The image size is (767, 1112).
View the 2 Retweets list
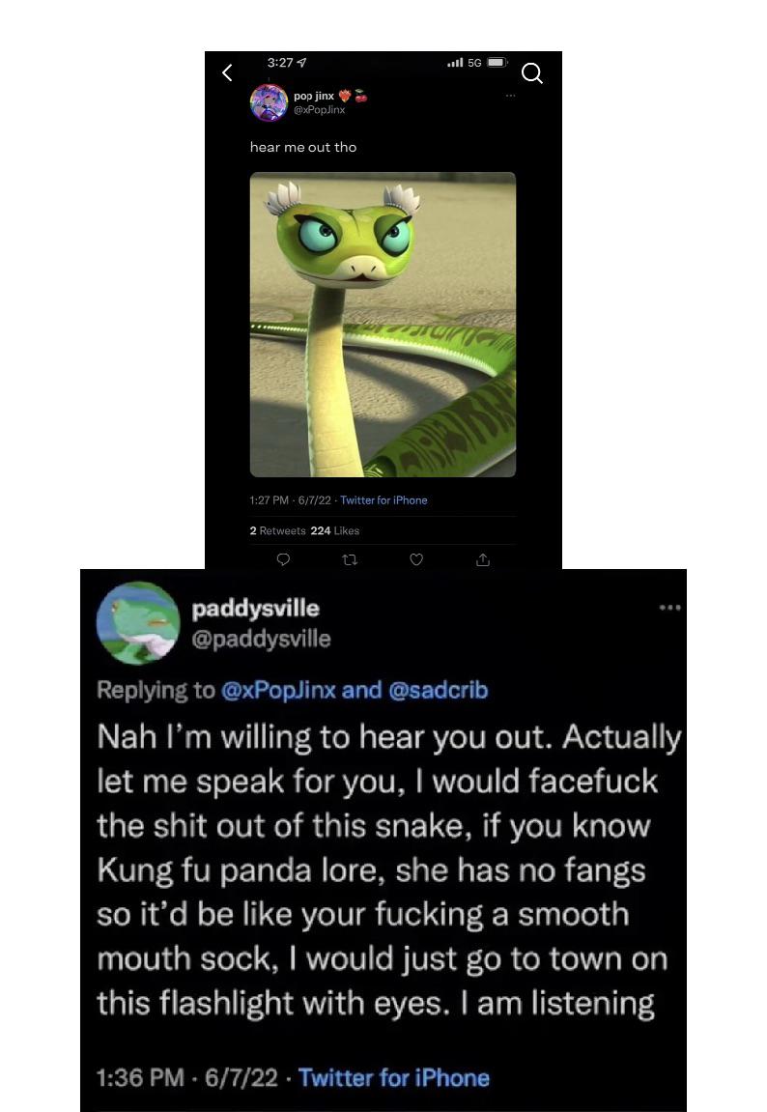click(x=278, y=530)
